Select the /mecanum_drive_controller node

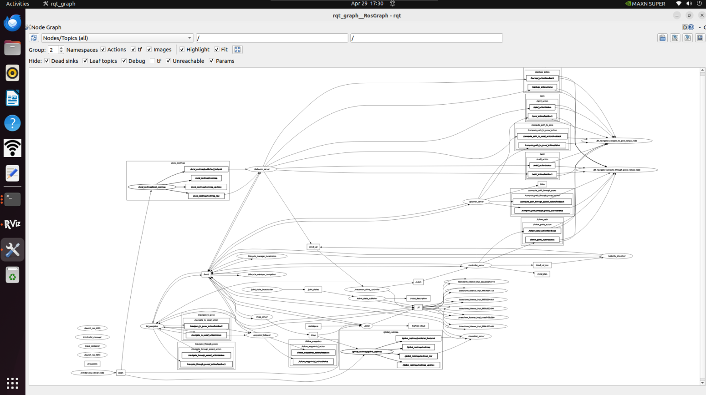coord(367,289)
